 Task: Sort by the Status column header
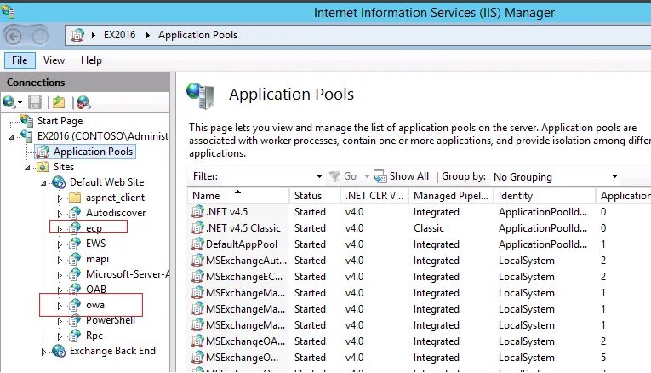(315, 196)
